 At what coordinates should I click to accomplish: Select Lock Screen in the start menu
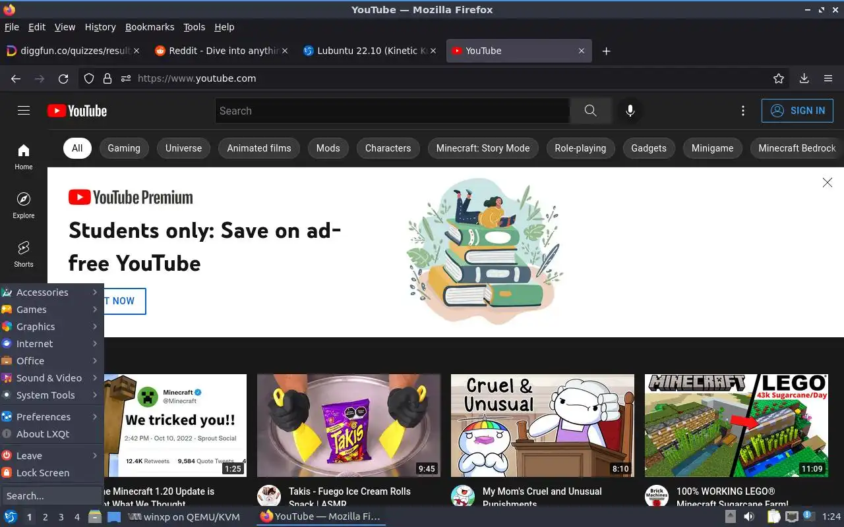51,473
